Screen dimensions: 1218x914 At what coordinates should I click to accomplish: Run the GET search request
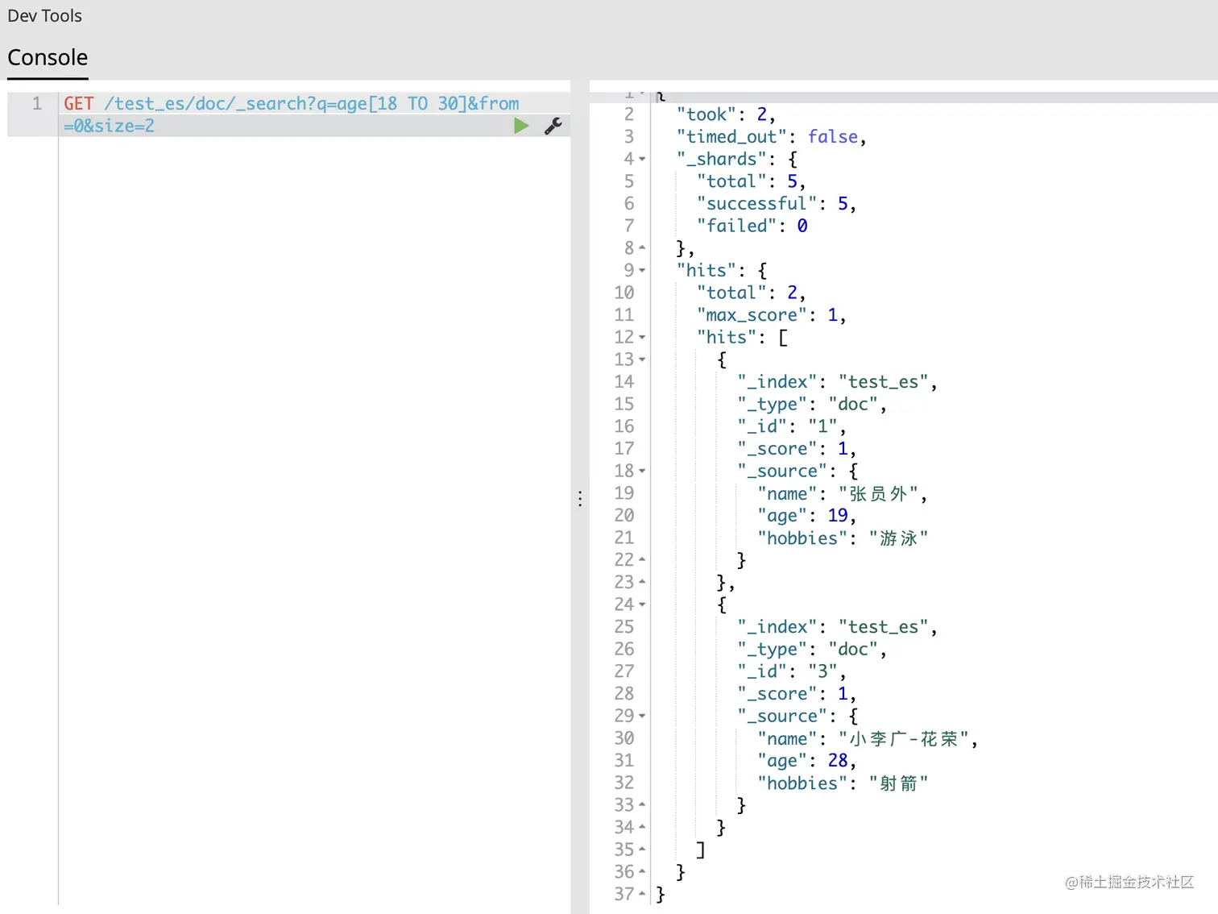tap(521, 126)
